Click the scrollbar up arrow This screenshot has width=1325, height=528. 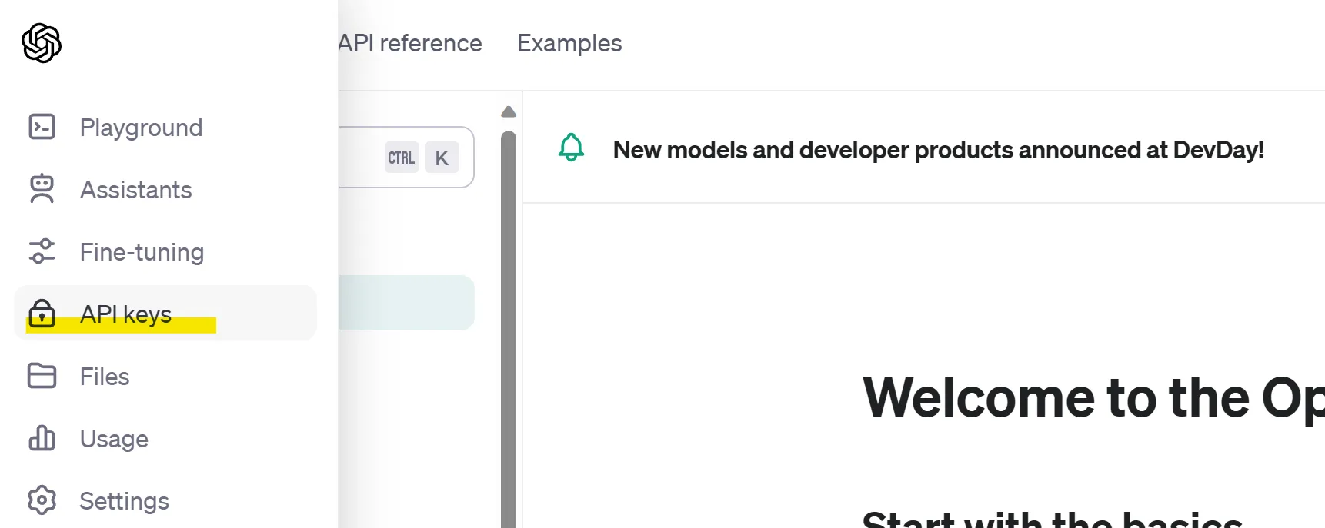(x=509, y=112)
